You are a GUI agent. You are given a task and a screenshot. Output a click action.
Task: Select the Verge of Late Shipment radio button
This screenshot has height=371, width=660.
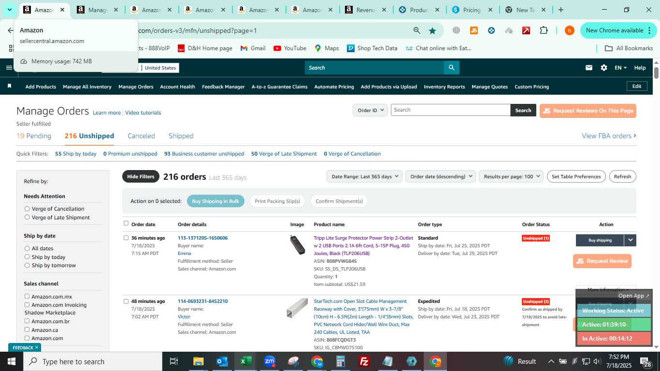[x=27, y=217]
